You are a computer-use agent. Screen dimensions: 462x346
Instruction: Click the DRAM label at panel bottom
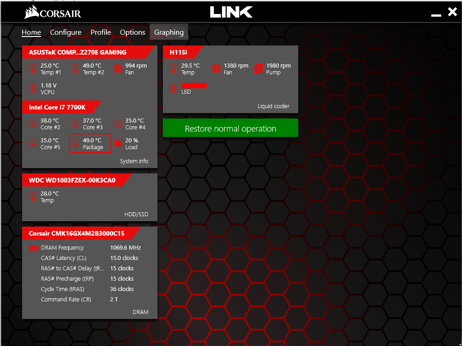point(141,312)
